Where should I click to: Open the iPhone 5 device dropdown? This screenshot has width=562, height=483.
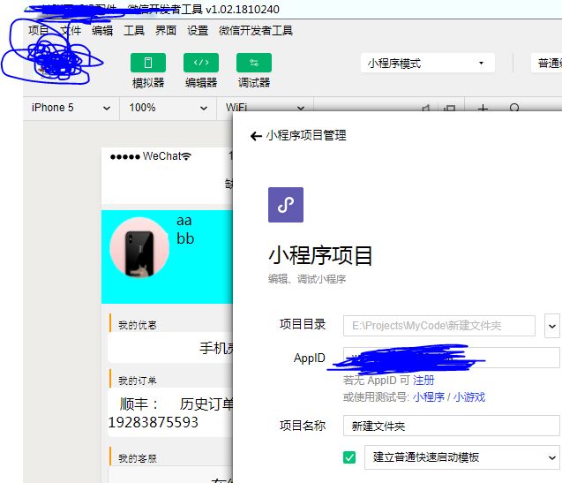coord(71,108)
